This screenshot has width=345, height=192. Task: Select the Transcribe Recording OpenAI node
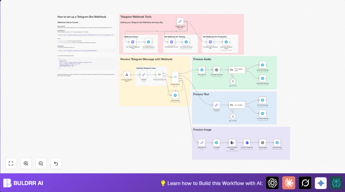[217, 69]
